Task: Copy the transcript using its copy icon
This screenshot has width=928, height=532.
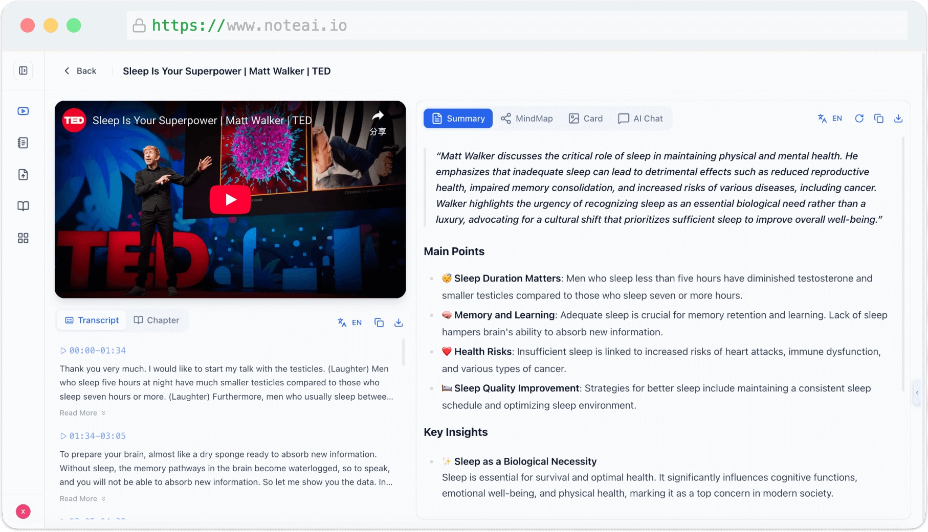Action: pos(379,322)
